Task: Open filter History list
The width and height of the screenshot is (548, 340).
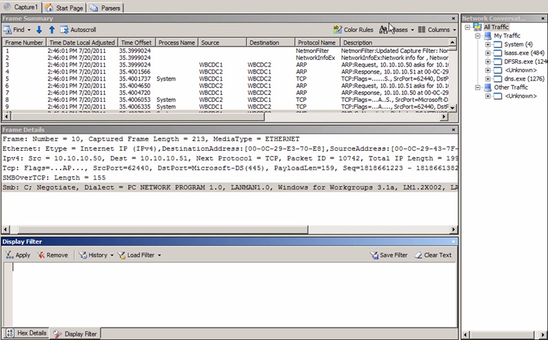Action: click(x=93, y=255)
